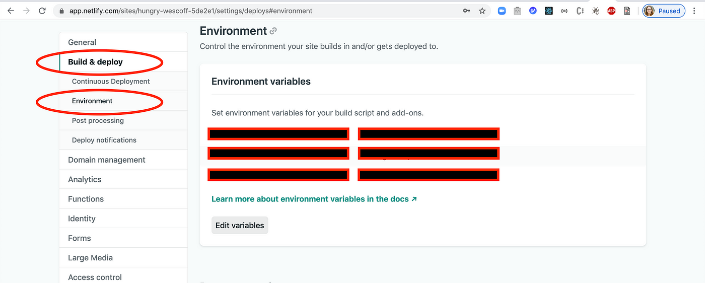Click 'Set environment variables for your build script' text
Viewport: 705px width, 283px height.
317,113
